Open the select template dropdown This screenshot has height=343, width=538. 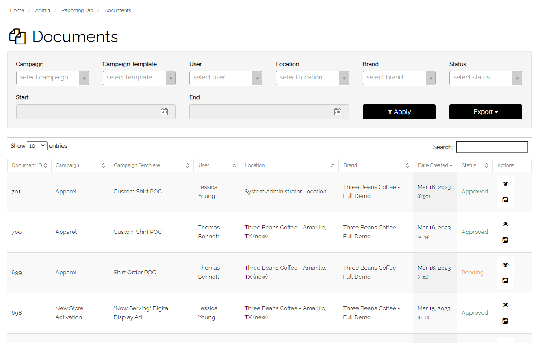pos(139,78)
